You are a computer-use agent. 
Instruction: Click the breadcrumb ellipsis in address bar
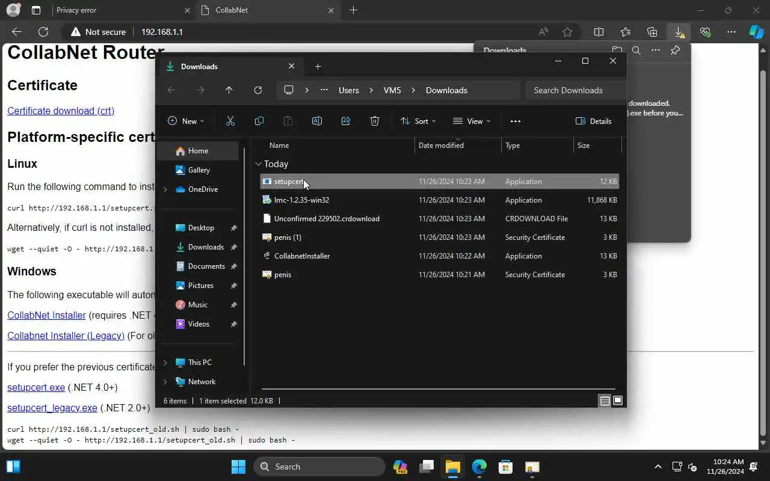pos(324,90)
